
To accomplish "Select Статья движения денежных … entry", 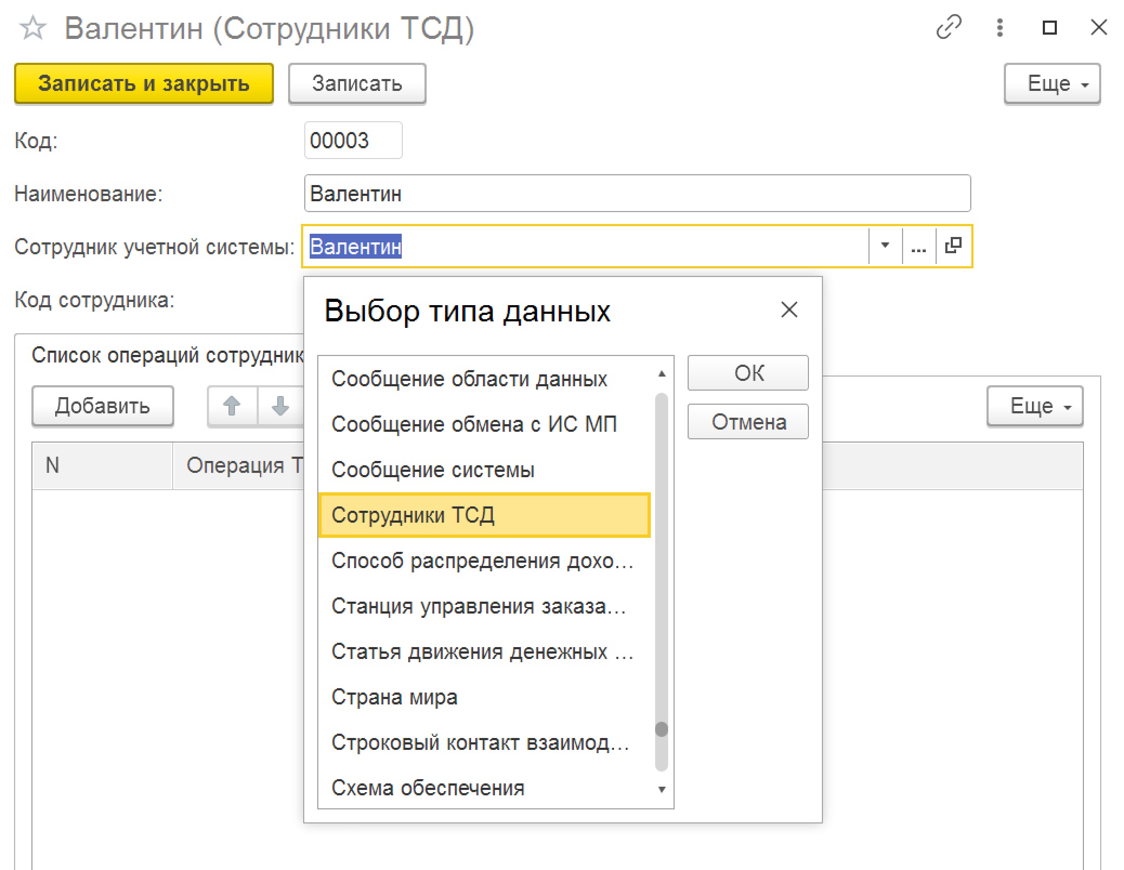I will click(x=485, y=651).
